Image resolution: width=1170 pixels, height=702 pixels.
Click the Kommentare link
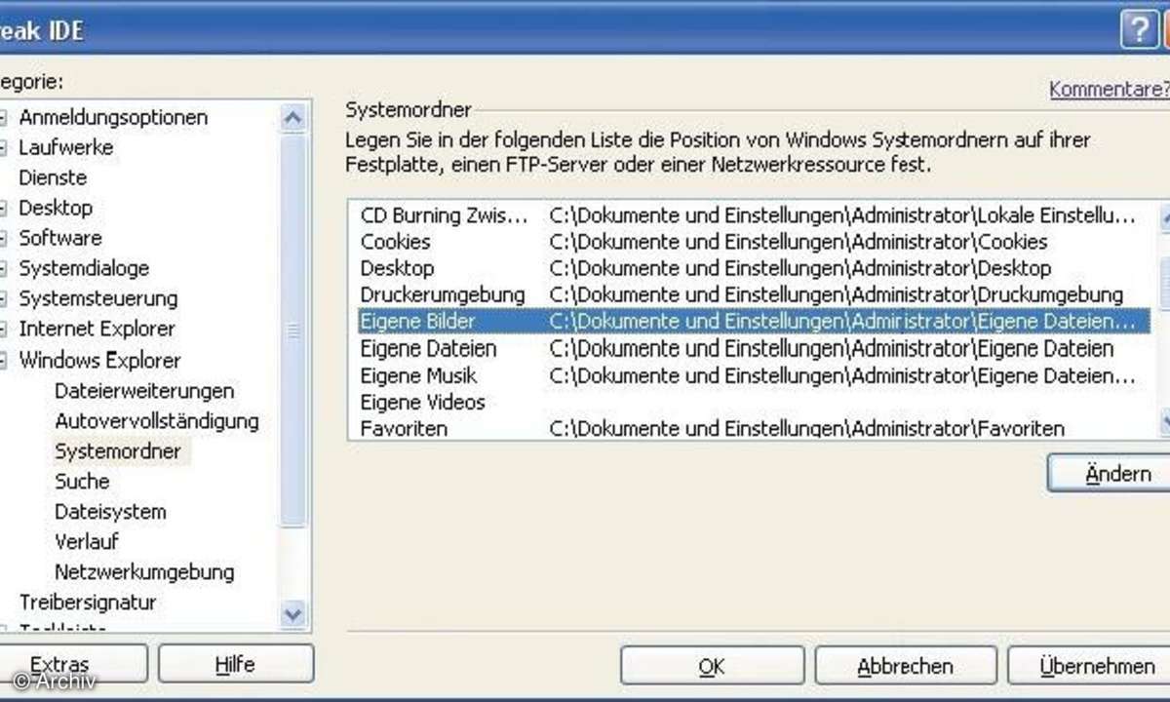pyautogui.click(x=1109, y=89)
